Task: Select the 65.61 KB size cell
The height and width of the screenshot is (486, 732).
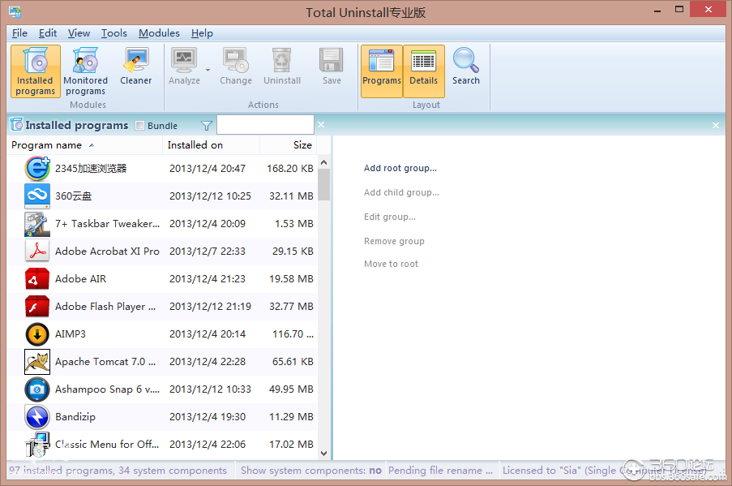Action: click(293, 362)
